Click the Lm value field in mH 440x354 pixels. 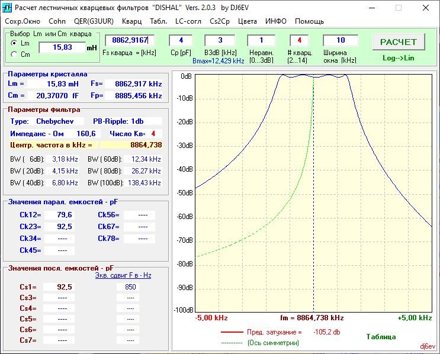tap(62, 47)
